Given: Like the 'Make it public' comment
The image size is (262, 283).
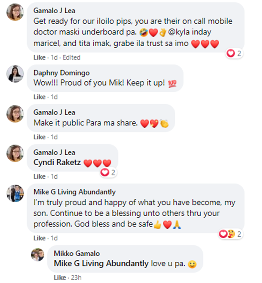Looking at the screenshot, I should click(x=39, y=137).
